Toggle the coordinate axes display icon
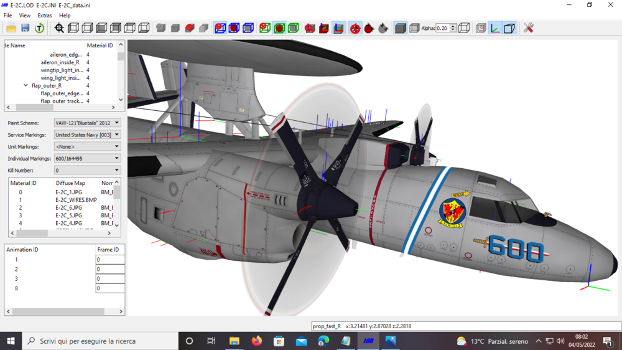The height and width of the screenshot is (350, 622). pyautogui.click(x=495, y=28)
